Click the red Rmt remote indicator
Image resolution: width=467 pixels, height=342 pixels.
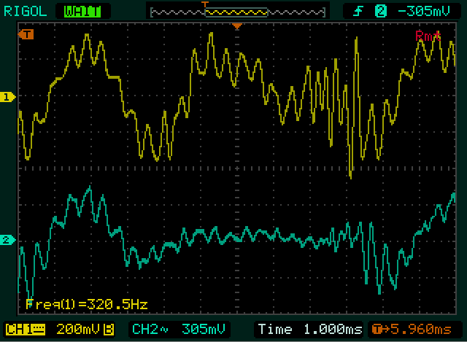428,35
